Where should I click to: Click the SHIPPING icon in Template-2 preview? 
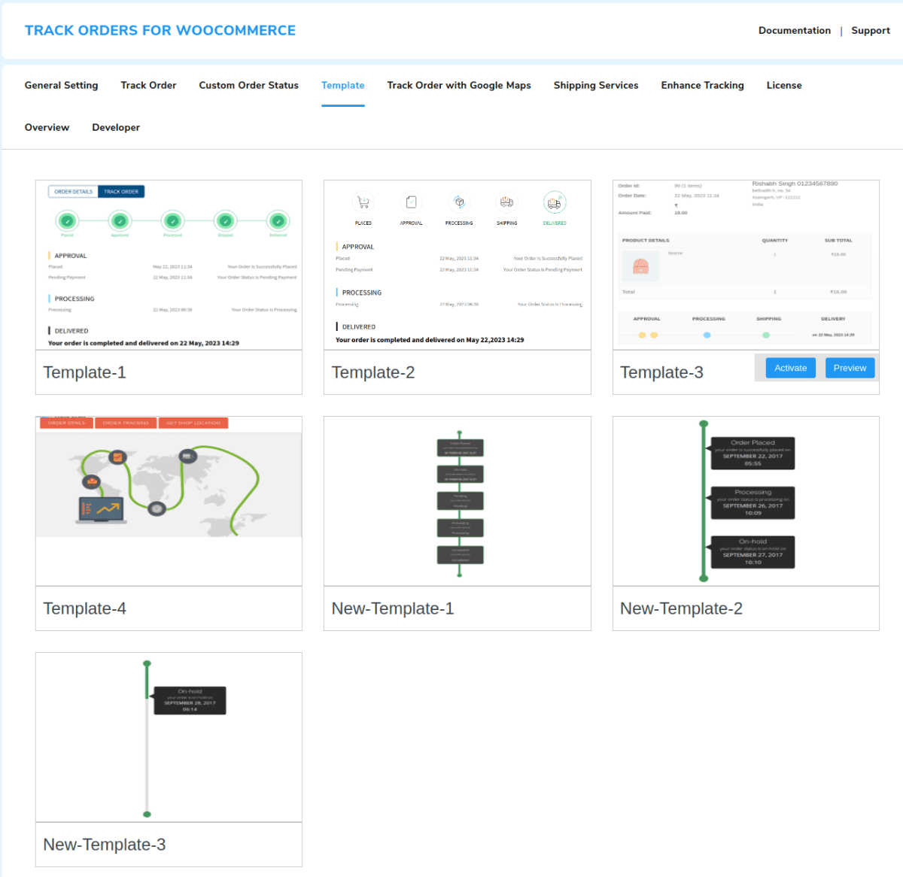(506, 203)
